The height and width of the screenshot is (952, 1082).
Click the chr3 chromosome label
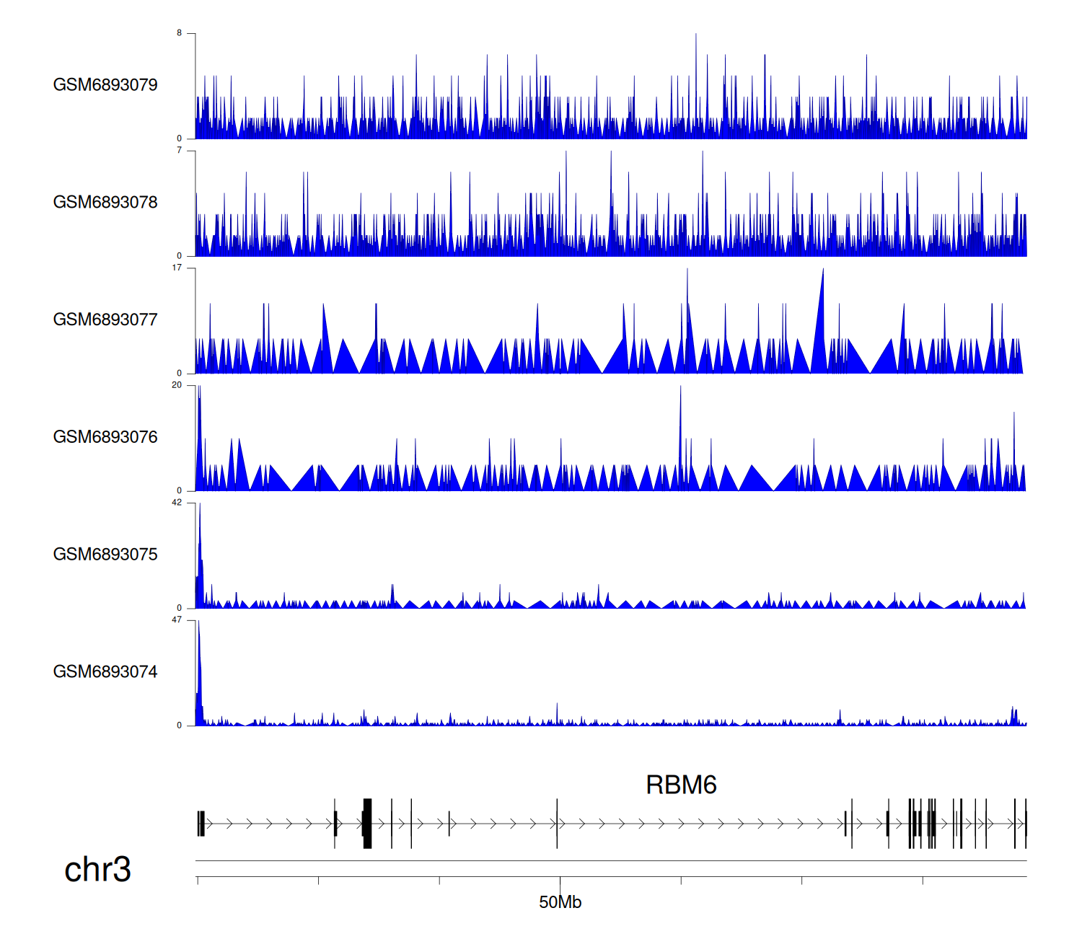[97, 869]
